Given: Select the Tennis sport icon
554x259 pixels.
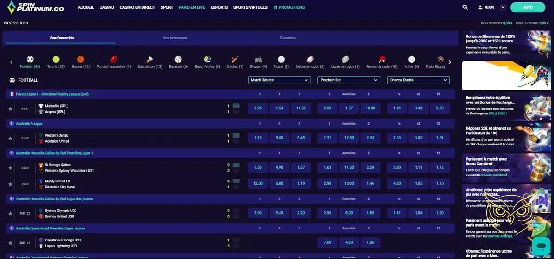Looking at the screenshot, I should pos(56,59).
